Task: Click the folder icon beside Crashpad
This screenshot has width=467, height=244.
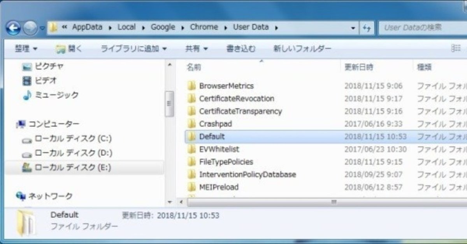Action: [191, 124]
